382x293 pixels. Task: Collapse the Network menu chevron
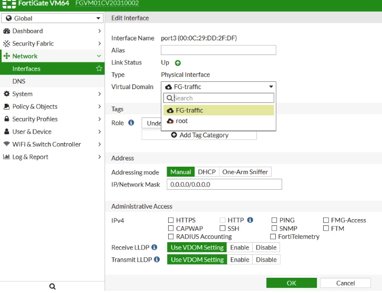point(99,56)
